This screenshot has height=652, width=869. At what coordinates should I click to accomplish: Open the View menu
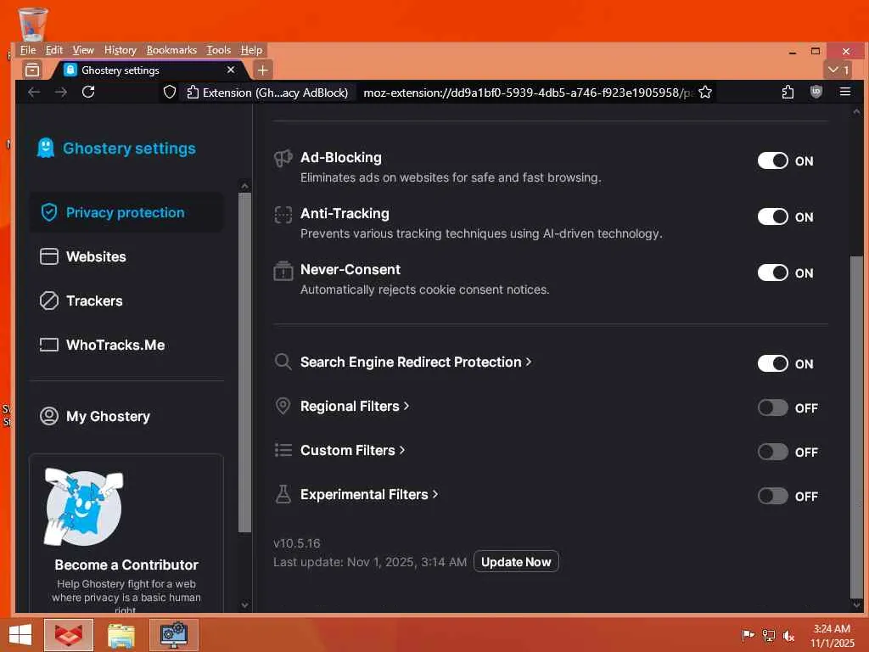pyautogui.click(x=83, y=50)
